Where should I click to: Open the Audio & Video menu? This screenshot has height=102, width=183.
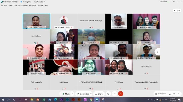[23, 5]
